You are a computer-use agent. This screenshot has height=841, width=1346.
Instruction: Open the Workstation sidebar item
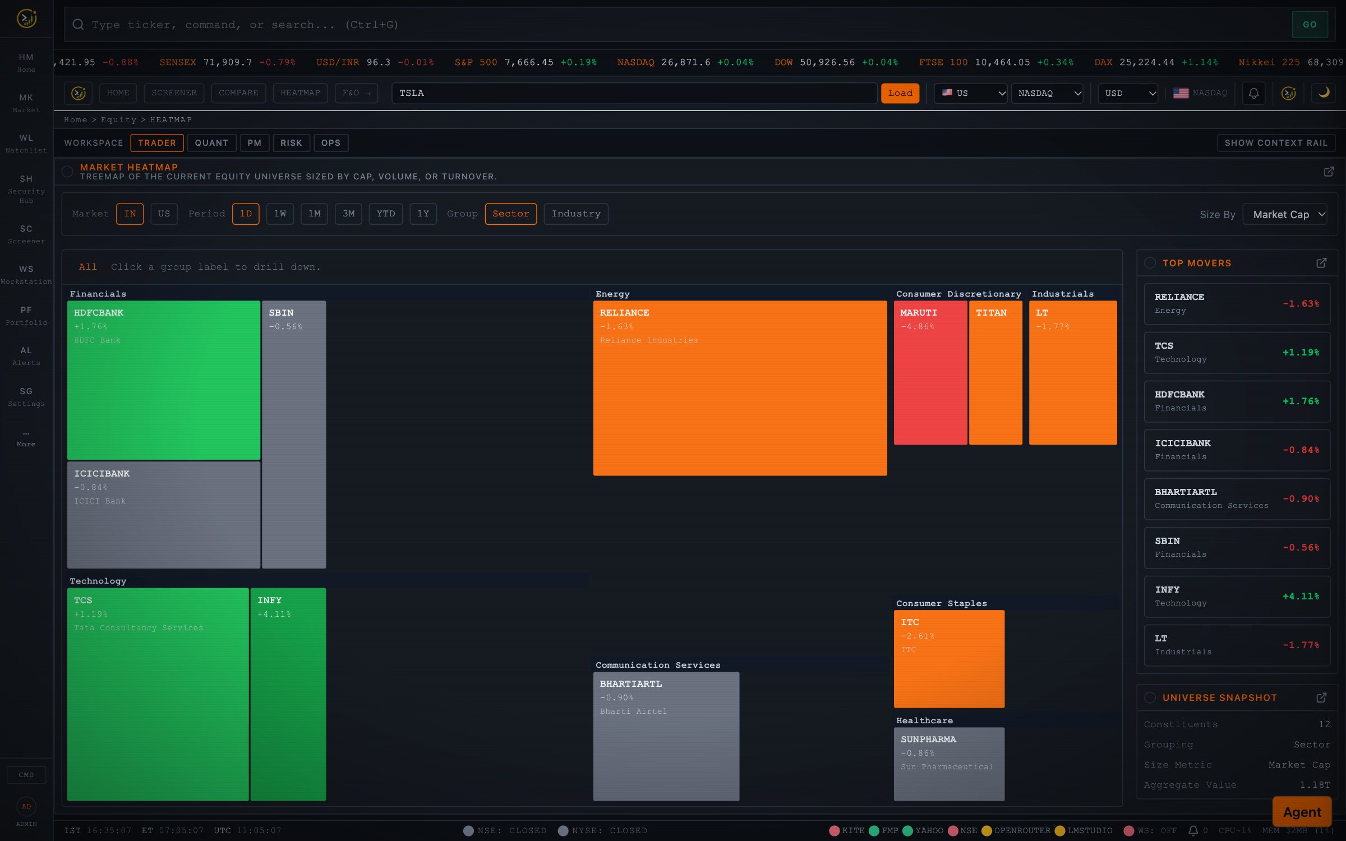(x=26, y=274)
